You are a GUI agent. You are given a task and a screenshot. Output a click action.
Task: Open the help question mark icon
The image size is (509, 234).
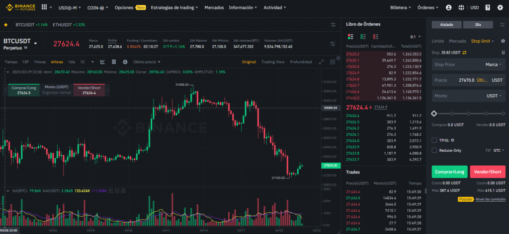click(x=487, y=7)
